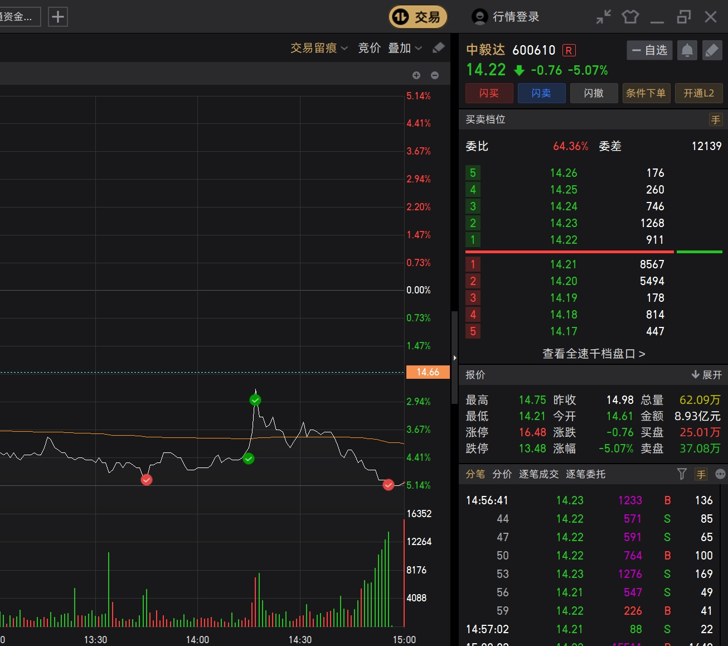The height and width of the screenshot is (646, 728).
Task: Click the panel collapse arrow on divider
Action: (x=455, y=358)
